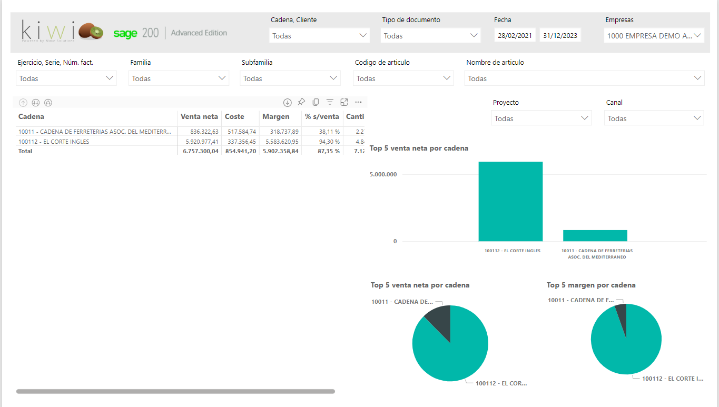
Task: Open table in focus mode
Action: point(344,102)
